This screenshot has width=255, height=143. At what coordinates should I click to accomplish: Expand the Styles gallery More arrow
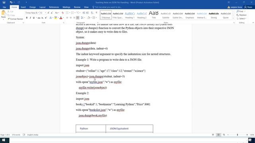coord(233,18)
